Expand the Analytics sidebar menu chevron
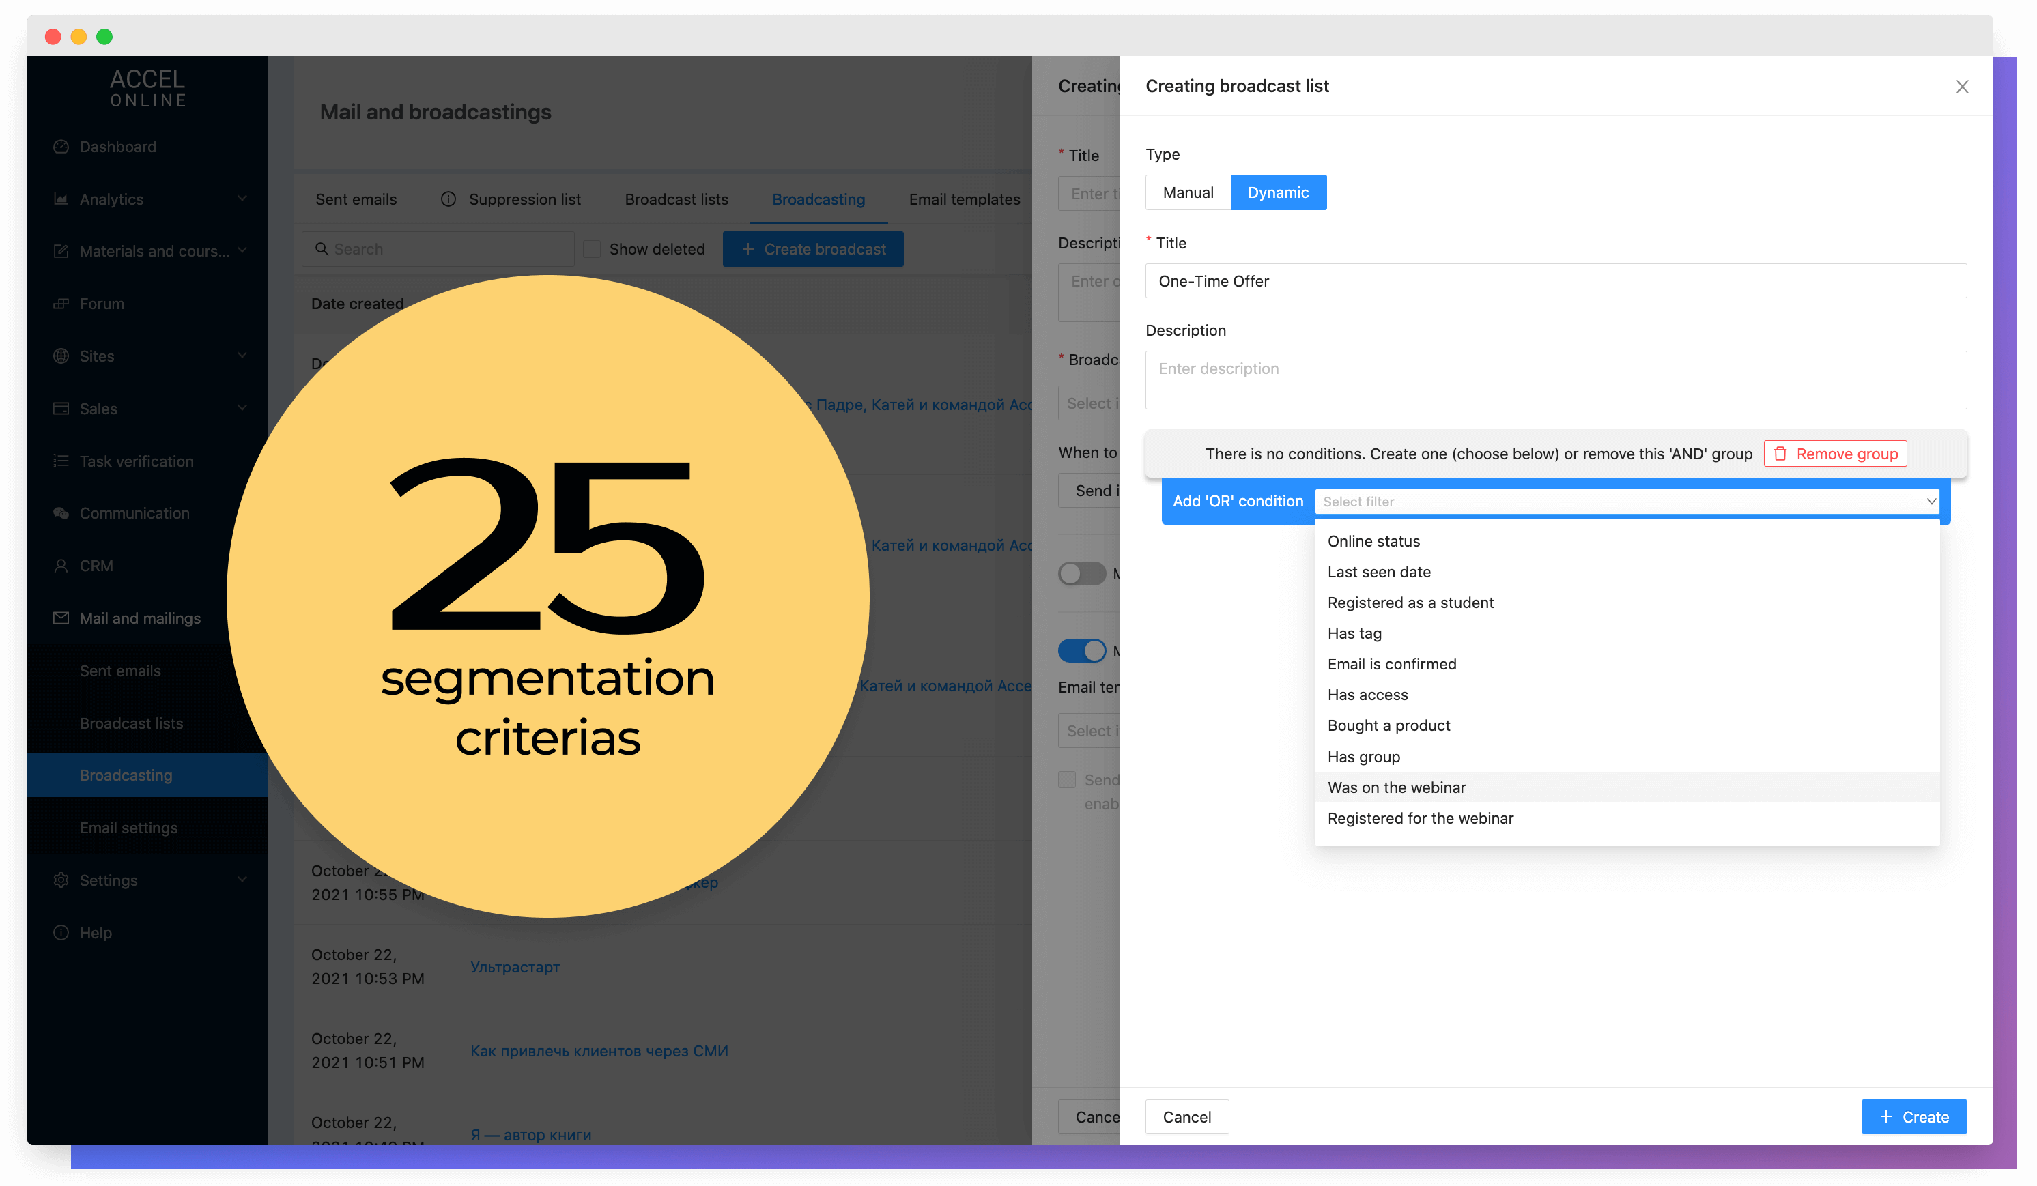2037x1186 pixels. [242, 198]
